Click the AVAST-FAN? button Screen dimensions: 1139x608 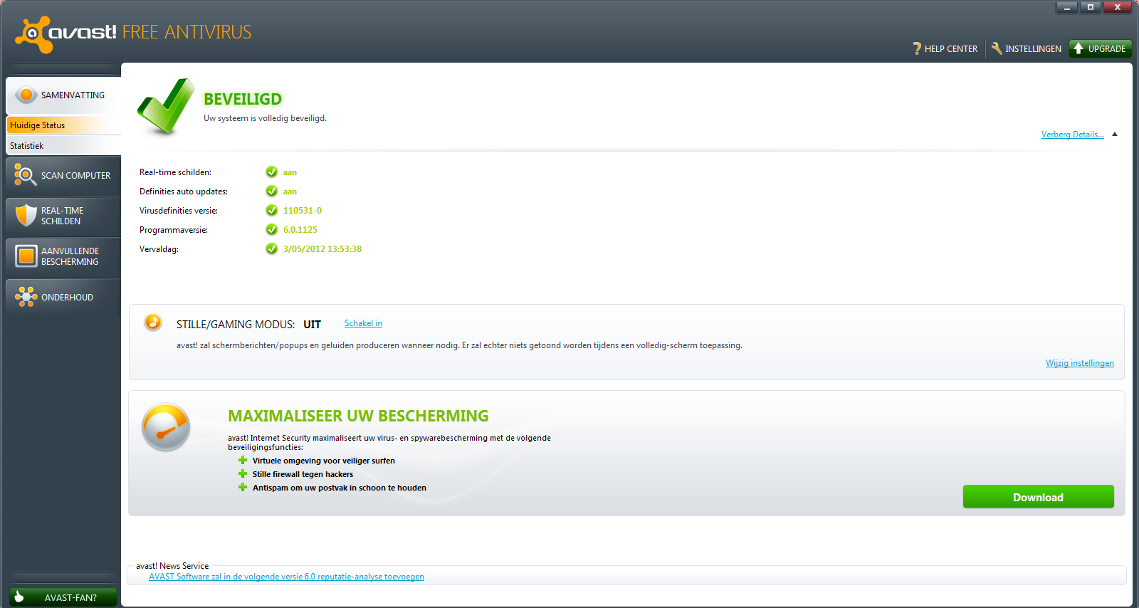(x=63, y=597)
